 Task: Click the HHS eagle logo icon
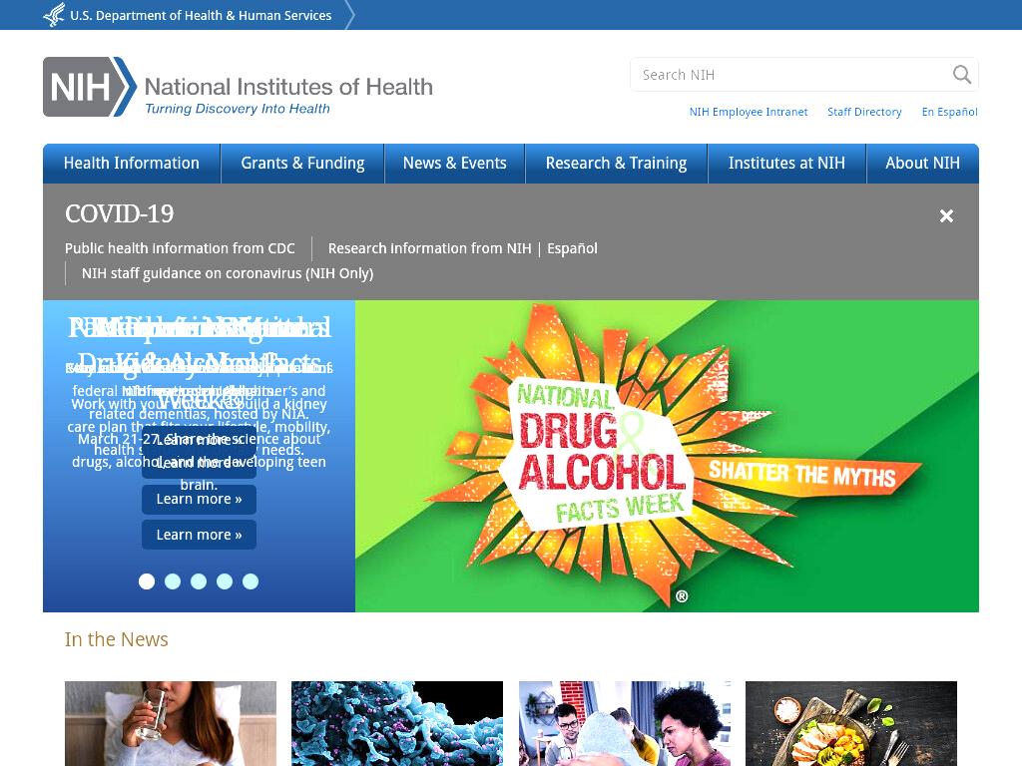coord(54,14)
